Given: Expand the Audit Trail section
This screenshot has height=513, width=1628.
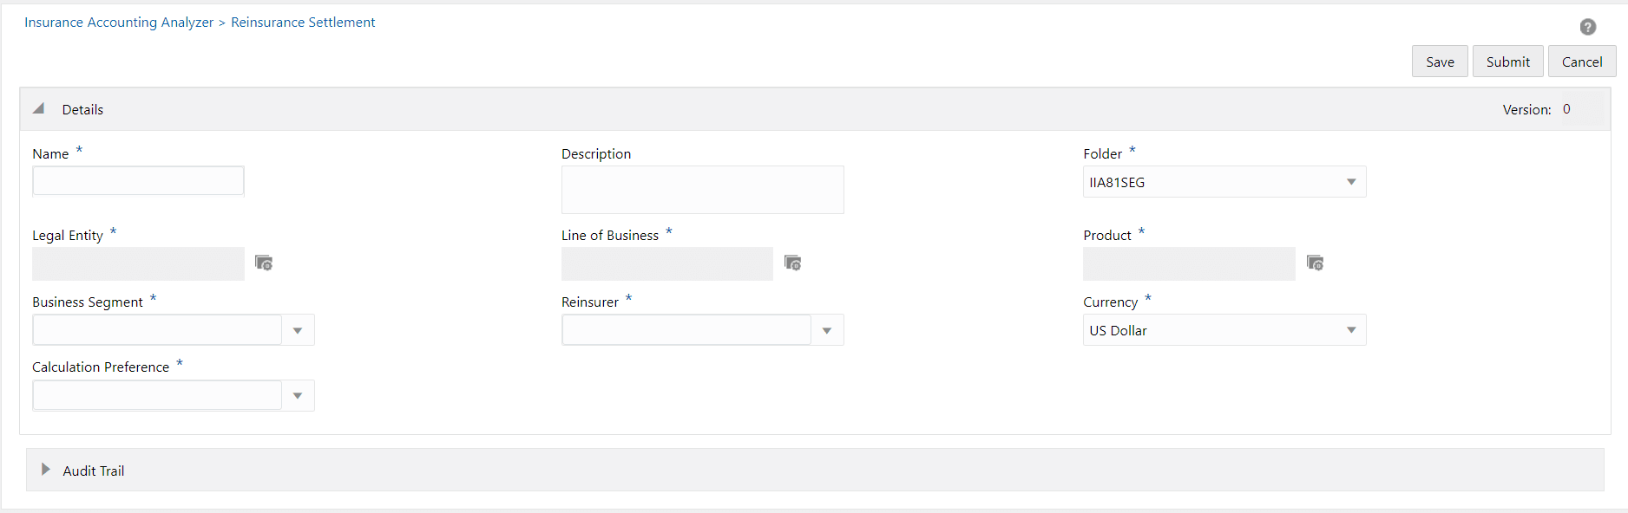Looking at the screenshot, I should point(46,470).
